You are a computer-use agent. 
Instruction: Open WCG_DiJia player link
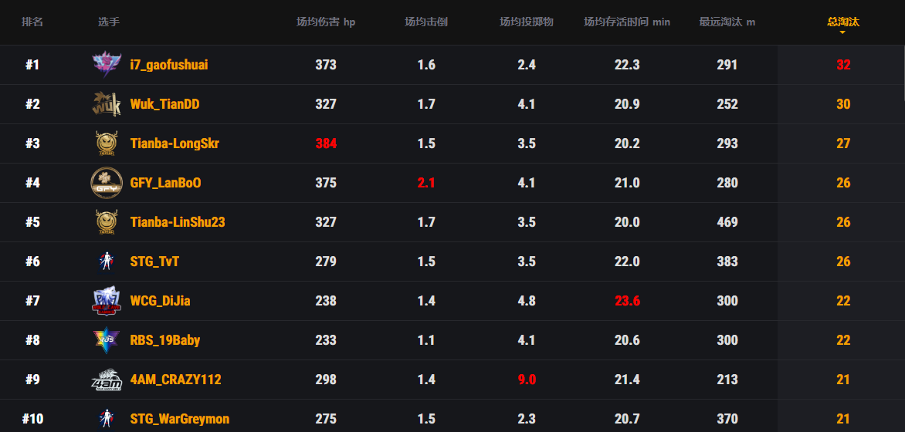pyautogui.click(x=160, y=301)
